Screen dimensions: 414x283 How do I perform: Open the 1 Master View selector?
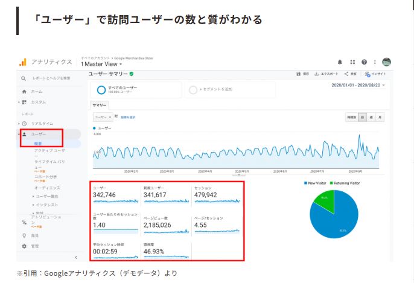pos(101,64)
